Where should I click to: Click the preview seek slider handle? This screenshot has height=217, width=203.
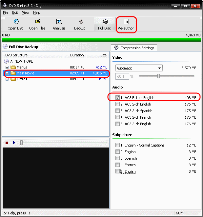[21, 143]
